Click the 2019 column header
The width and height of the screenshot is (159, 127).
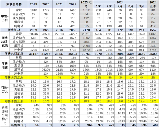[x=33, y=4]
